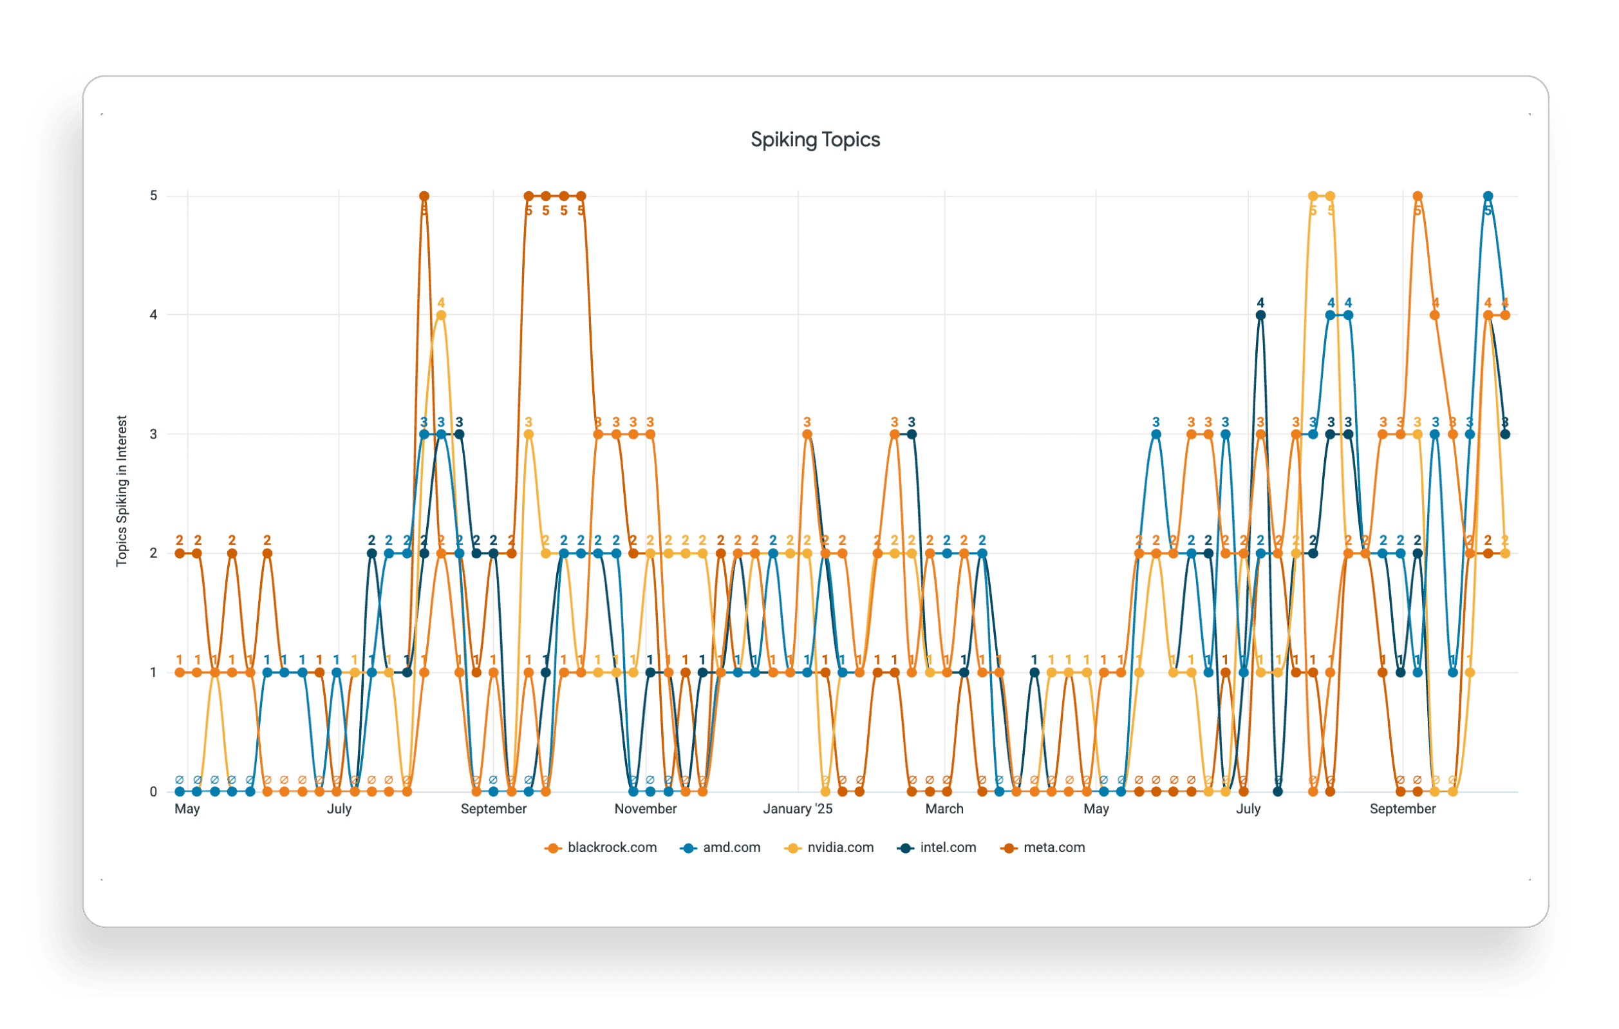The image size is (1619, 1029).
Task: Click the intel.com legend marker icon
Action: coord(905,849)
